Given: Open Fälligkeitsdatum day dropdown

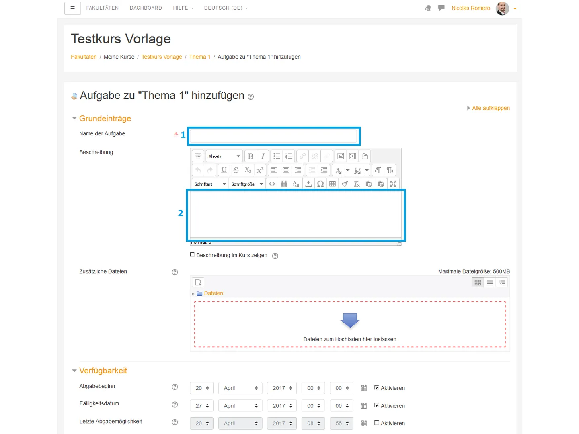Looking at the screenshot, I should pos(201,406).
